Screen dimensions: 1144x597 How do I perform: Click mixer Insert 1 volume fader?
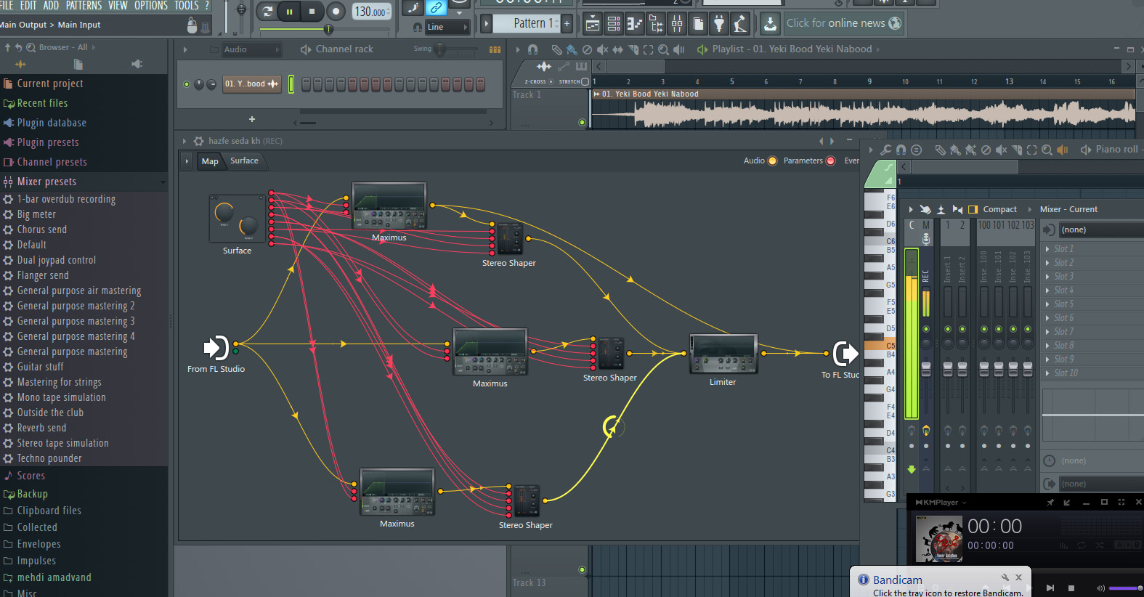[948, 369]
